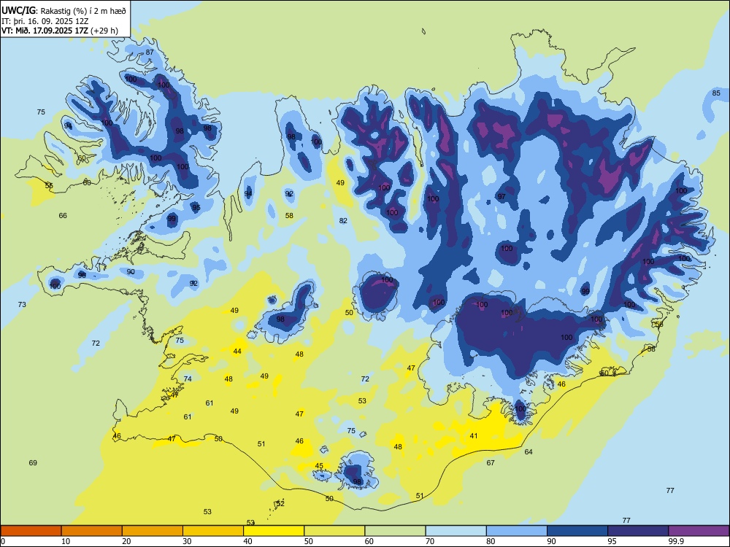
Task: Click the '64' humidity value on the map
Action: point(529,451)
